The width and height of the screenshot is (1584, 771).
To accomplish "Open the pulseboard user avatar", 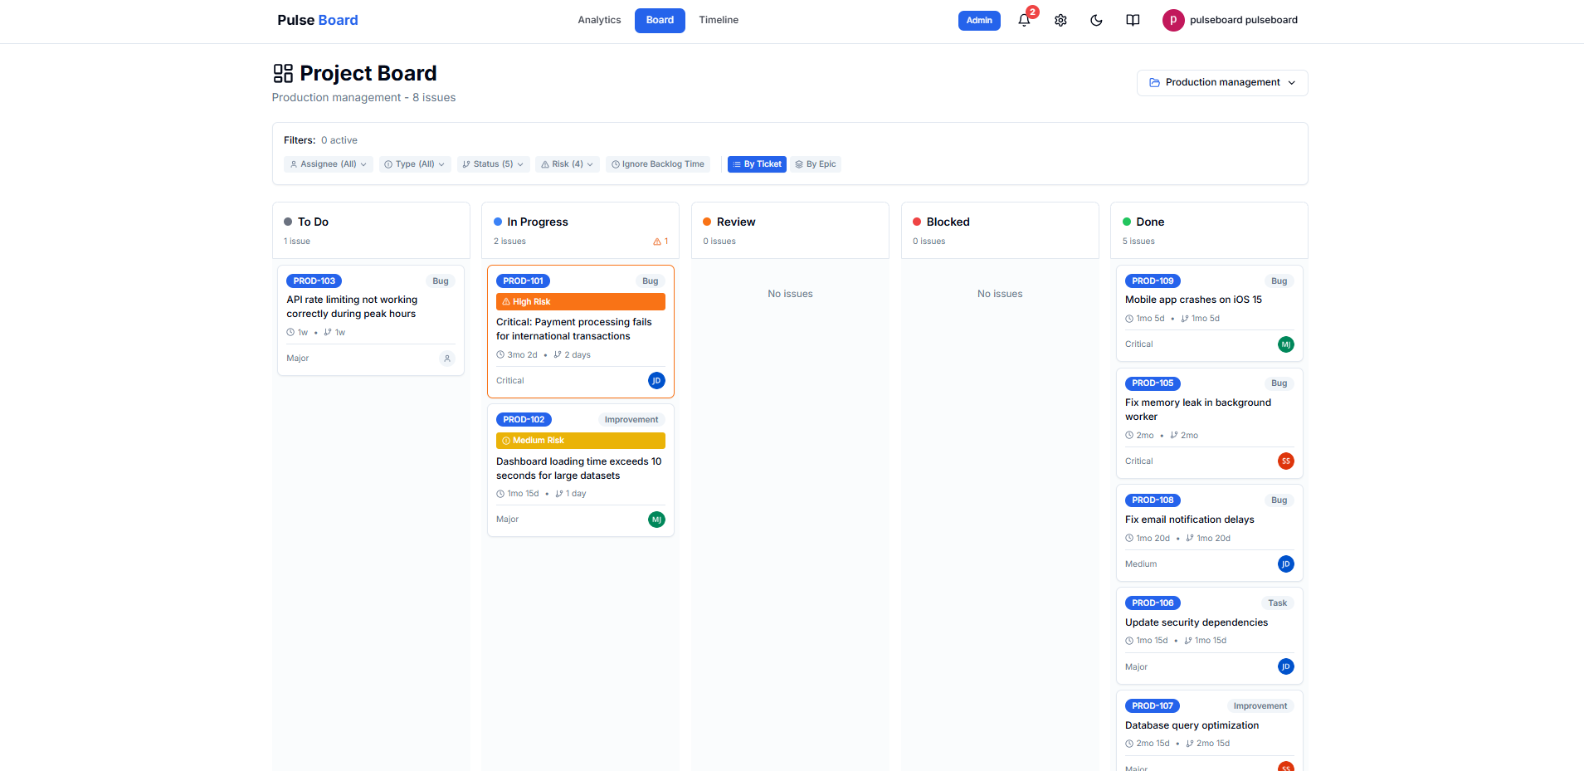I will point(1172,20).
